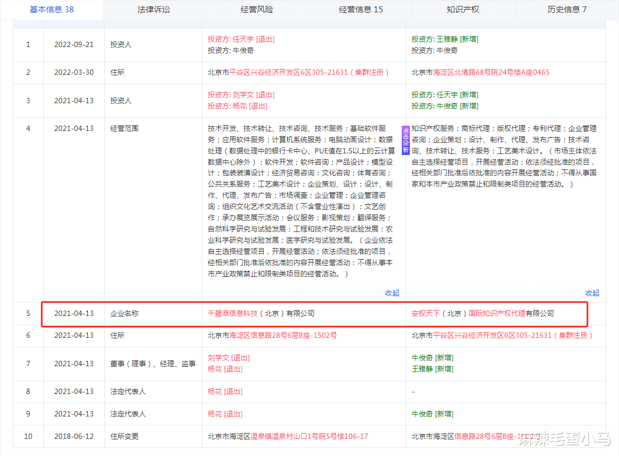The height and width of the screenshot is (456, 619).
Task: Click 牛俊奇 [新增] in row 9
Action: (x=432, y=414)
